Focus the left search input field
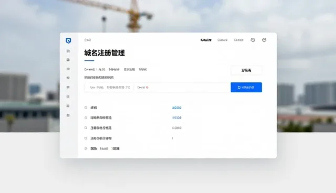 tap(109, 87)
